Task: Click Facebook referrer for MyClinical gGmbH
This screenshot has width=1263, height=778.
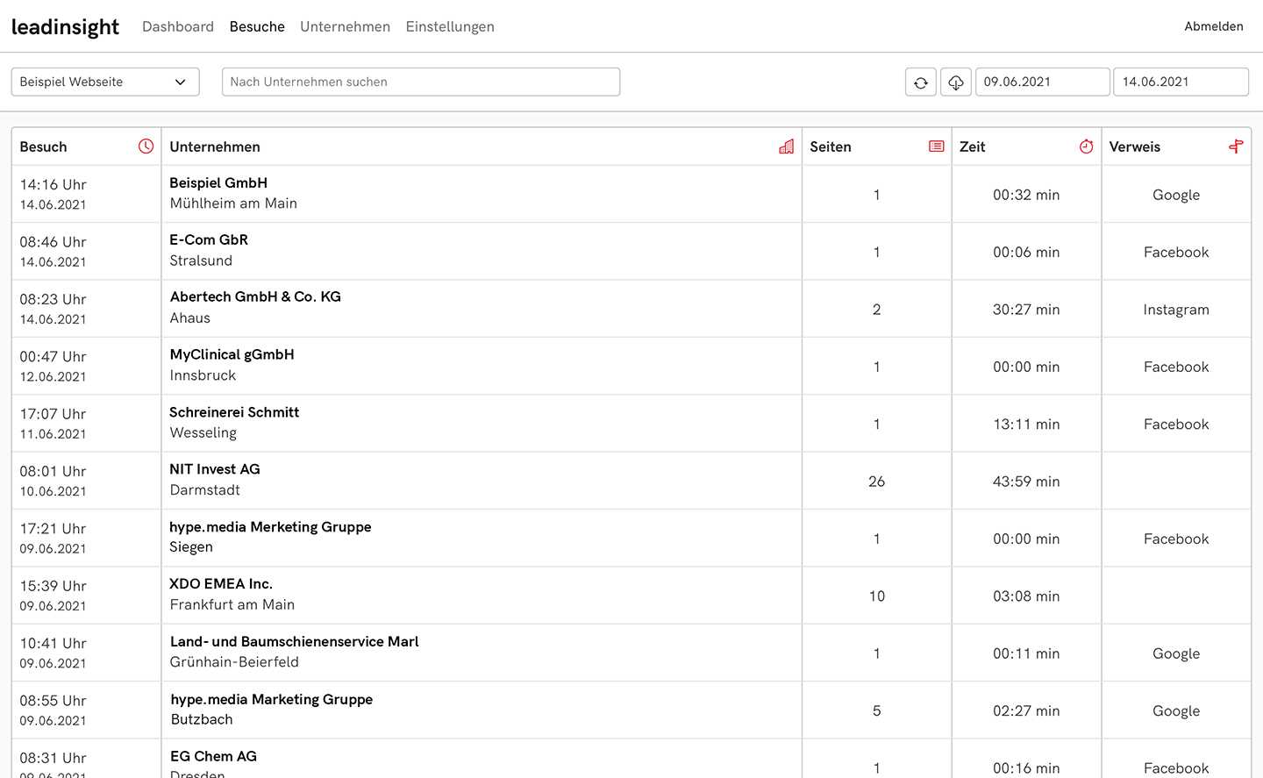Action: [x=1176, y=367]
